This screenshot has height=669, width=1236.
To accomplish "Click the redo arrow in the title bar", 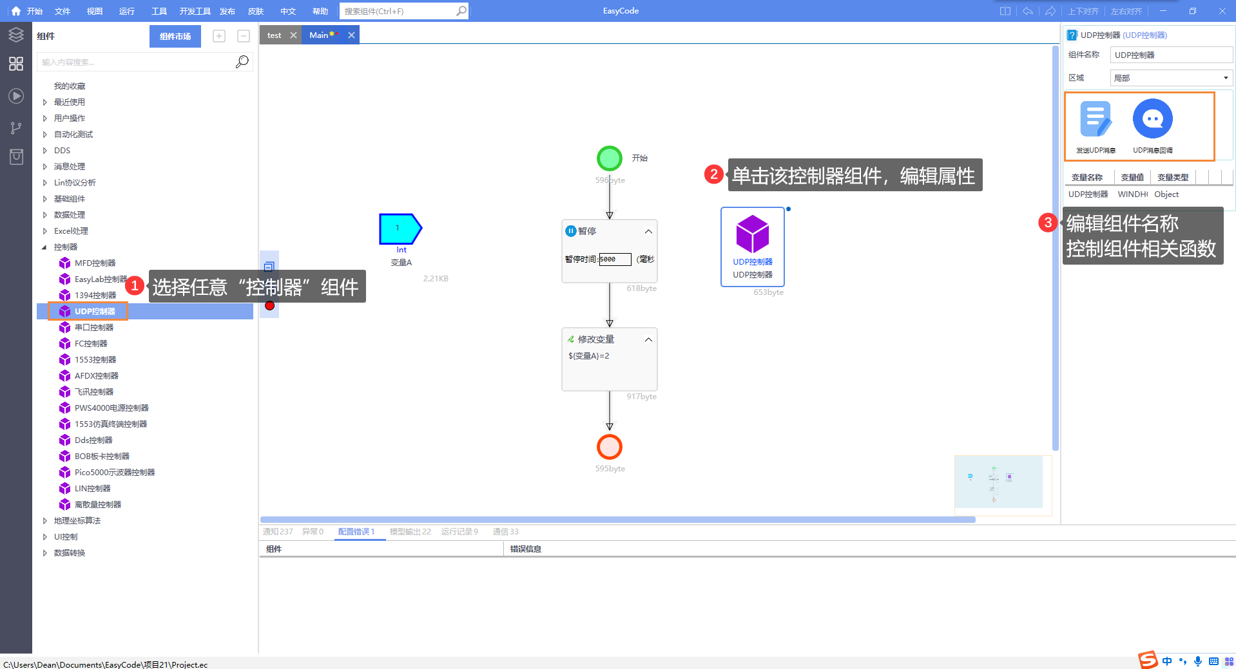I will (x=1050, y=11).
